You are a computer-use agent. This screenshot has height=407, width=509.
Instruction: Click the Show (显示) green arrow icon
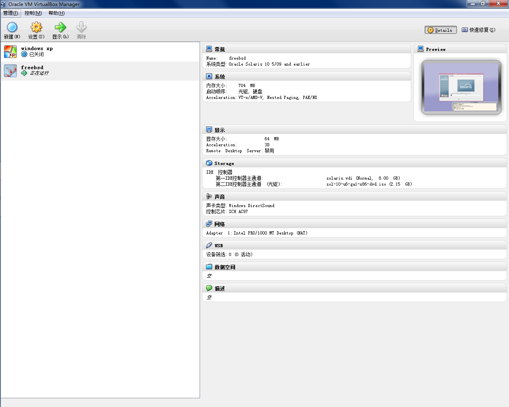click(60, 27)
